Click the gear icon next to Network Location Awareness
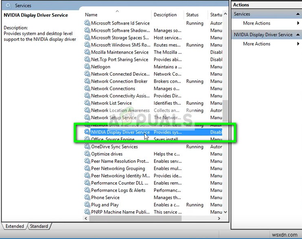The height and width of the screenshot is (239, 302). (87, 110)
